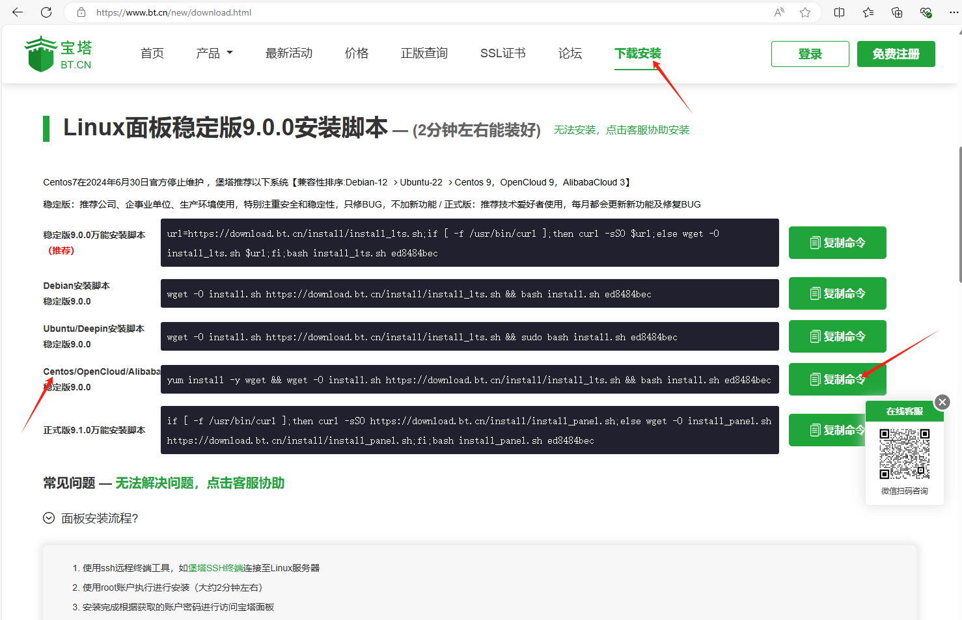This screenshot has height=620, width=962.
Task: Collapse the 面板安装流程 FAQ section
Action: [x=49, y=518]
